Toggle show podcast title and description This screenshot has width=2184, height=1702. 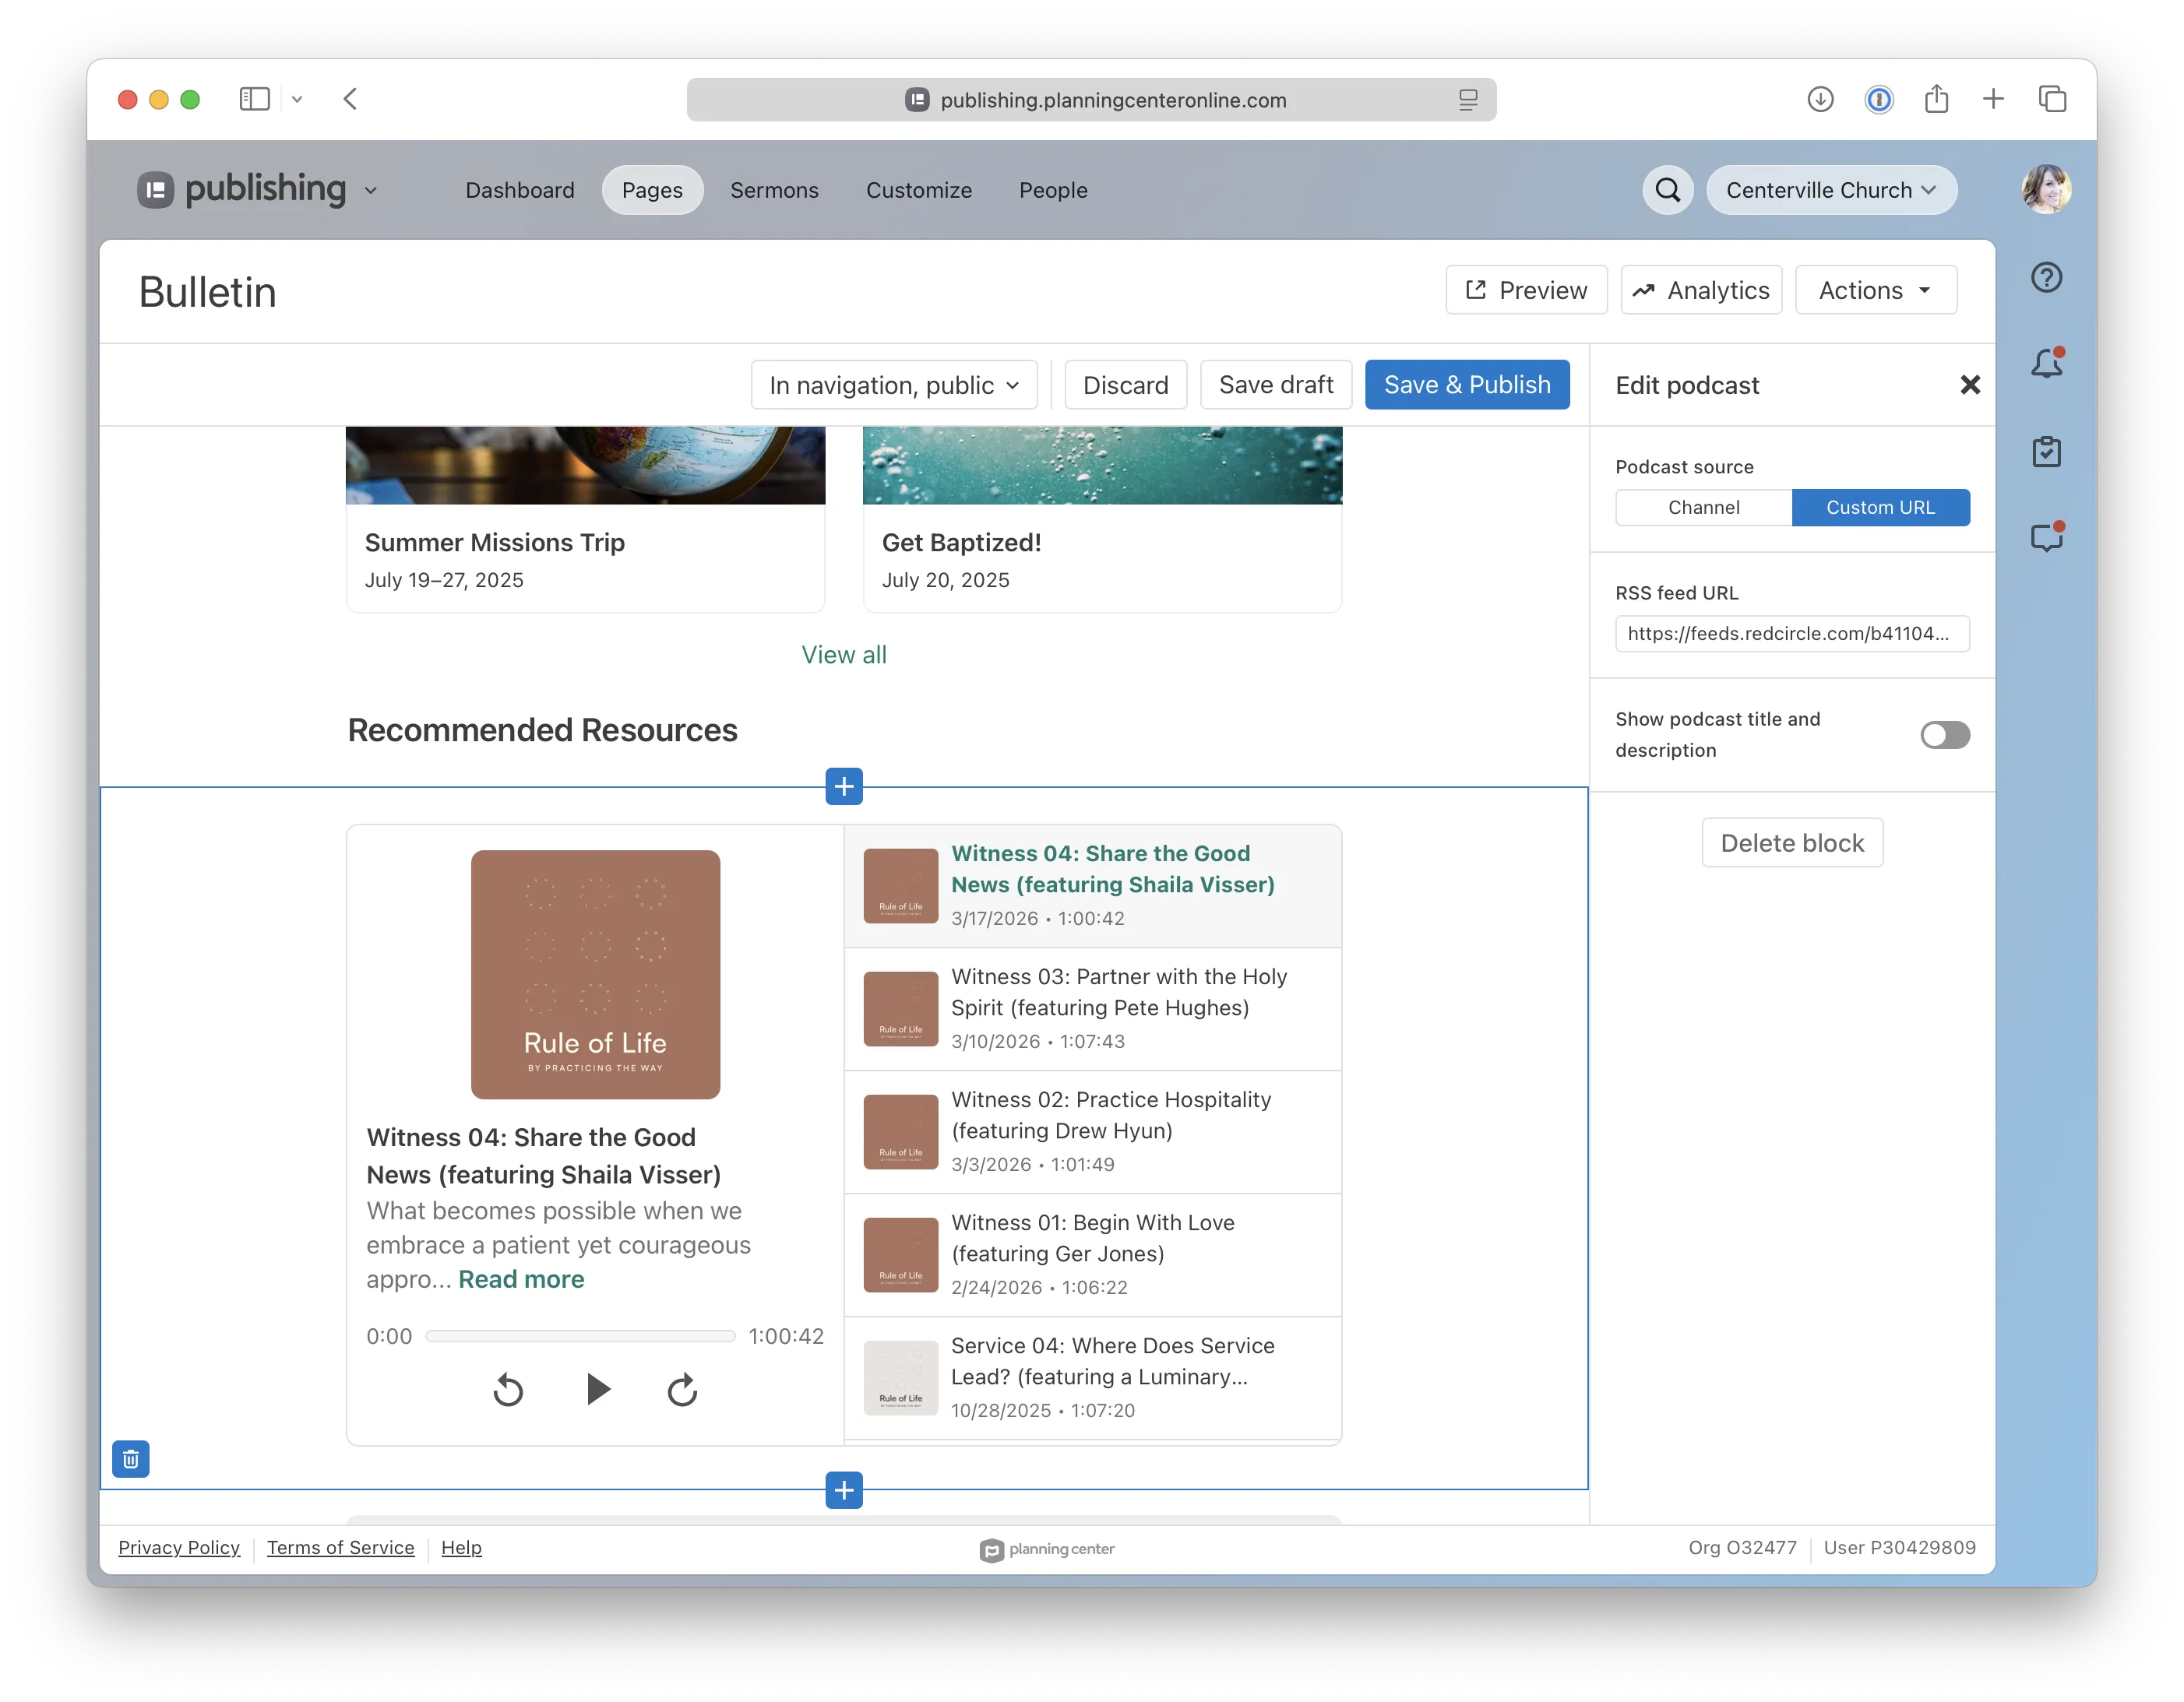click(x=1944, y=734)
